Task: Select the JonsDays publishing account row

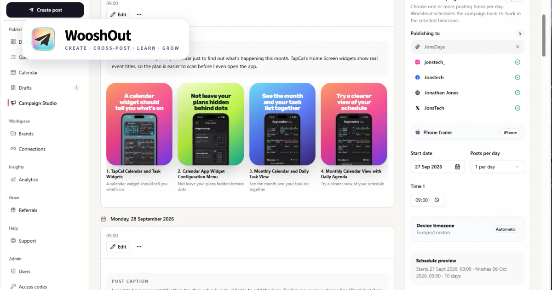Action: tap(467, 47)
